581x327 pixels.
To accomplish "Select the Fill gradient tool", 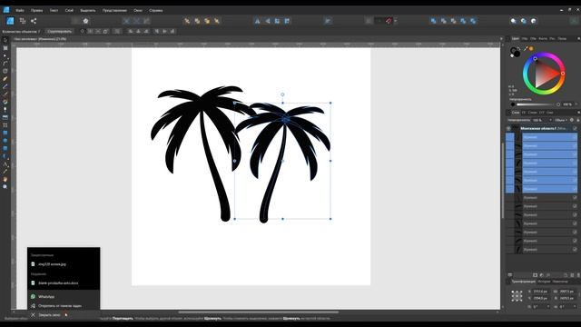I will (5, 102).
